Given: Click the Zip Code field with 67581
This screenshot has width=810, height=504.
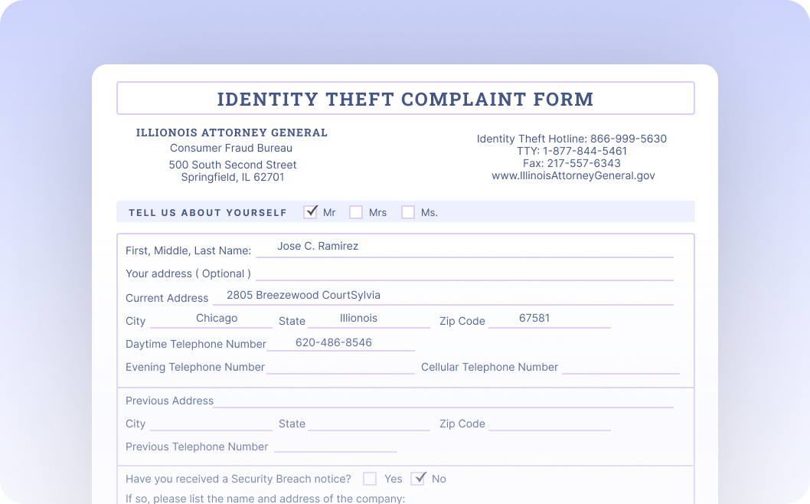Looking at the screenshot, I should 549,319.
